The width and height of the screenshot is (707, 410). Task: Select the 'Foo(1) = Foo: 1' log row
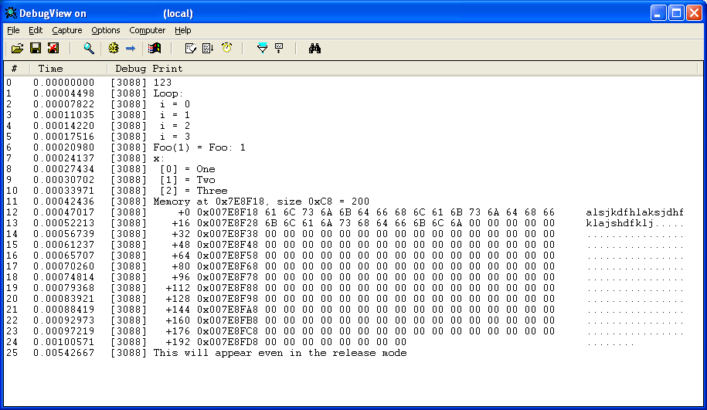[199, 147]
